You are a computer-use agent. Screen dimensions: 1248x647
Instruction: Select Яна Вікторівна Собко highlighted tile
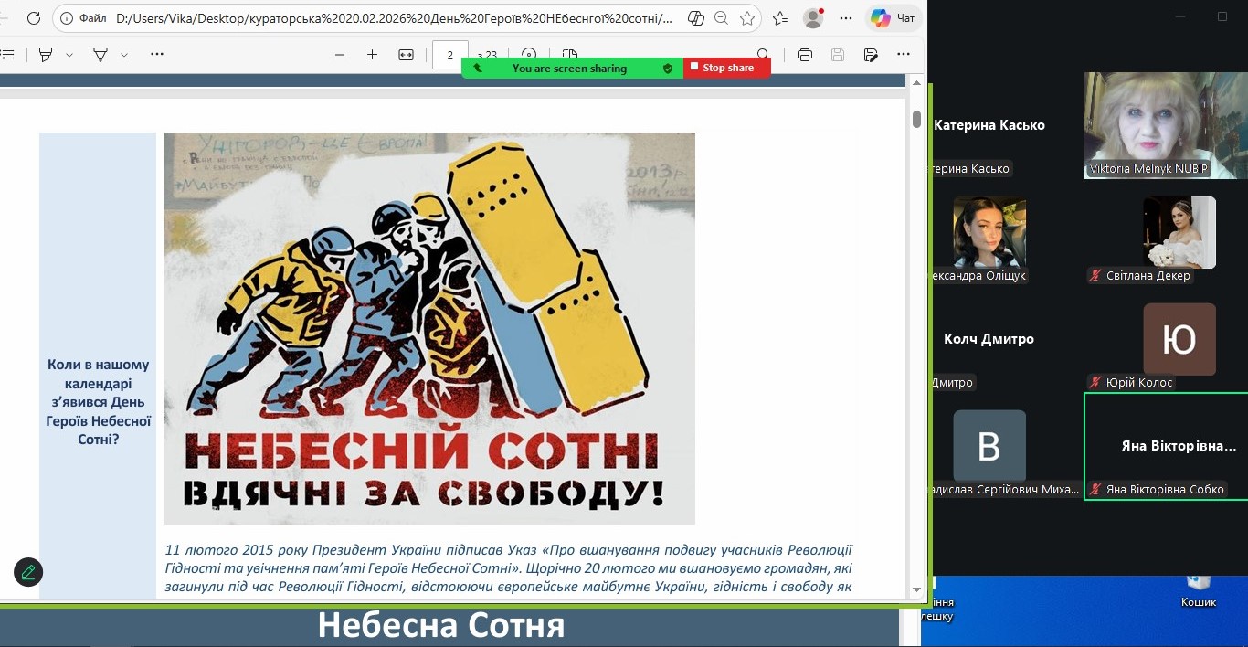[1166, 446]
